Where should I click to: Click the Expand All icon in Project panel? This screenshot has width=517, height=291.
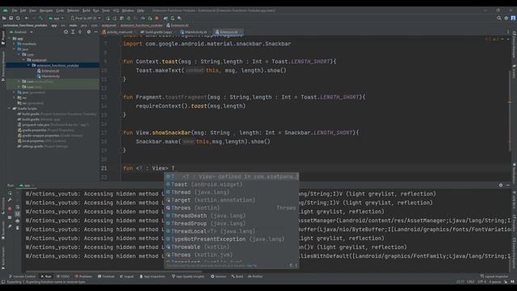point(73,32)
